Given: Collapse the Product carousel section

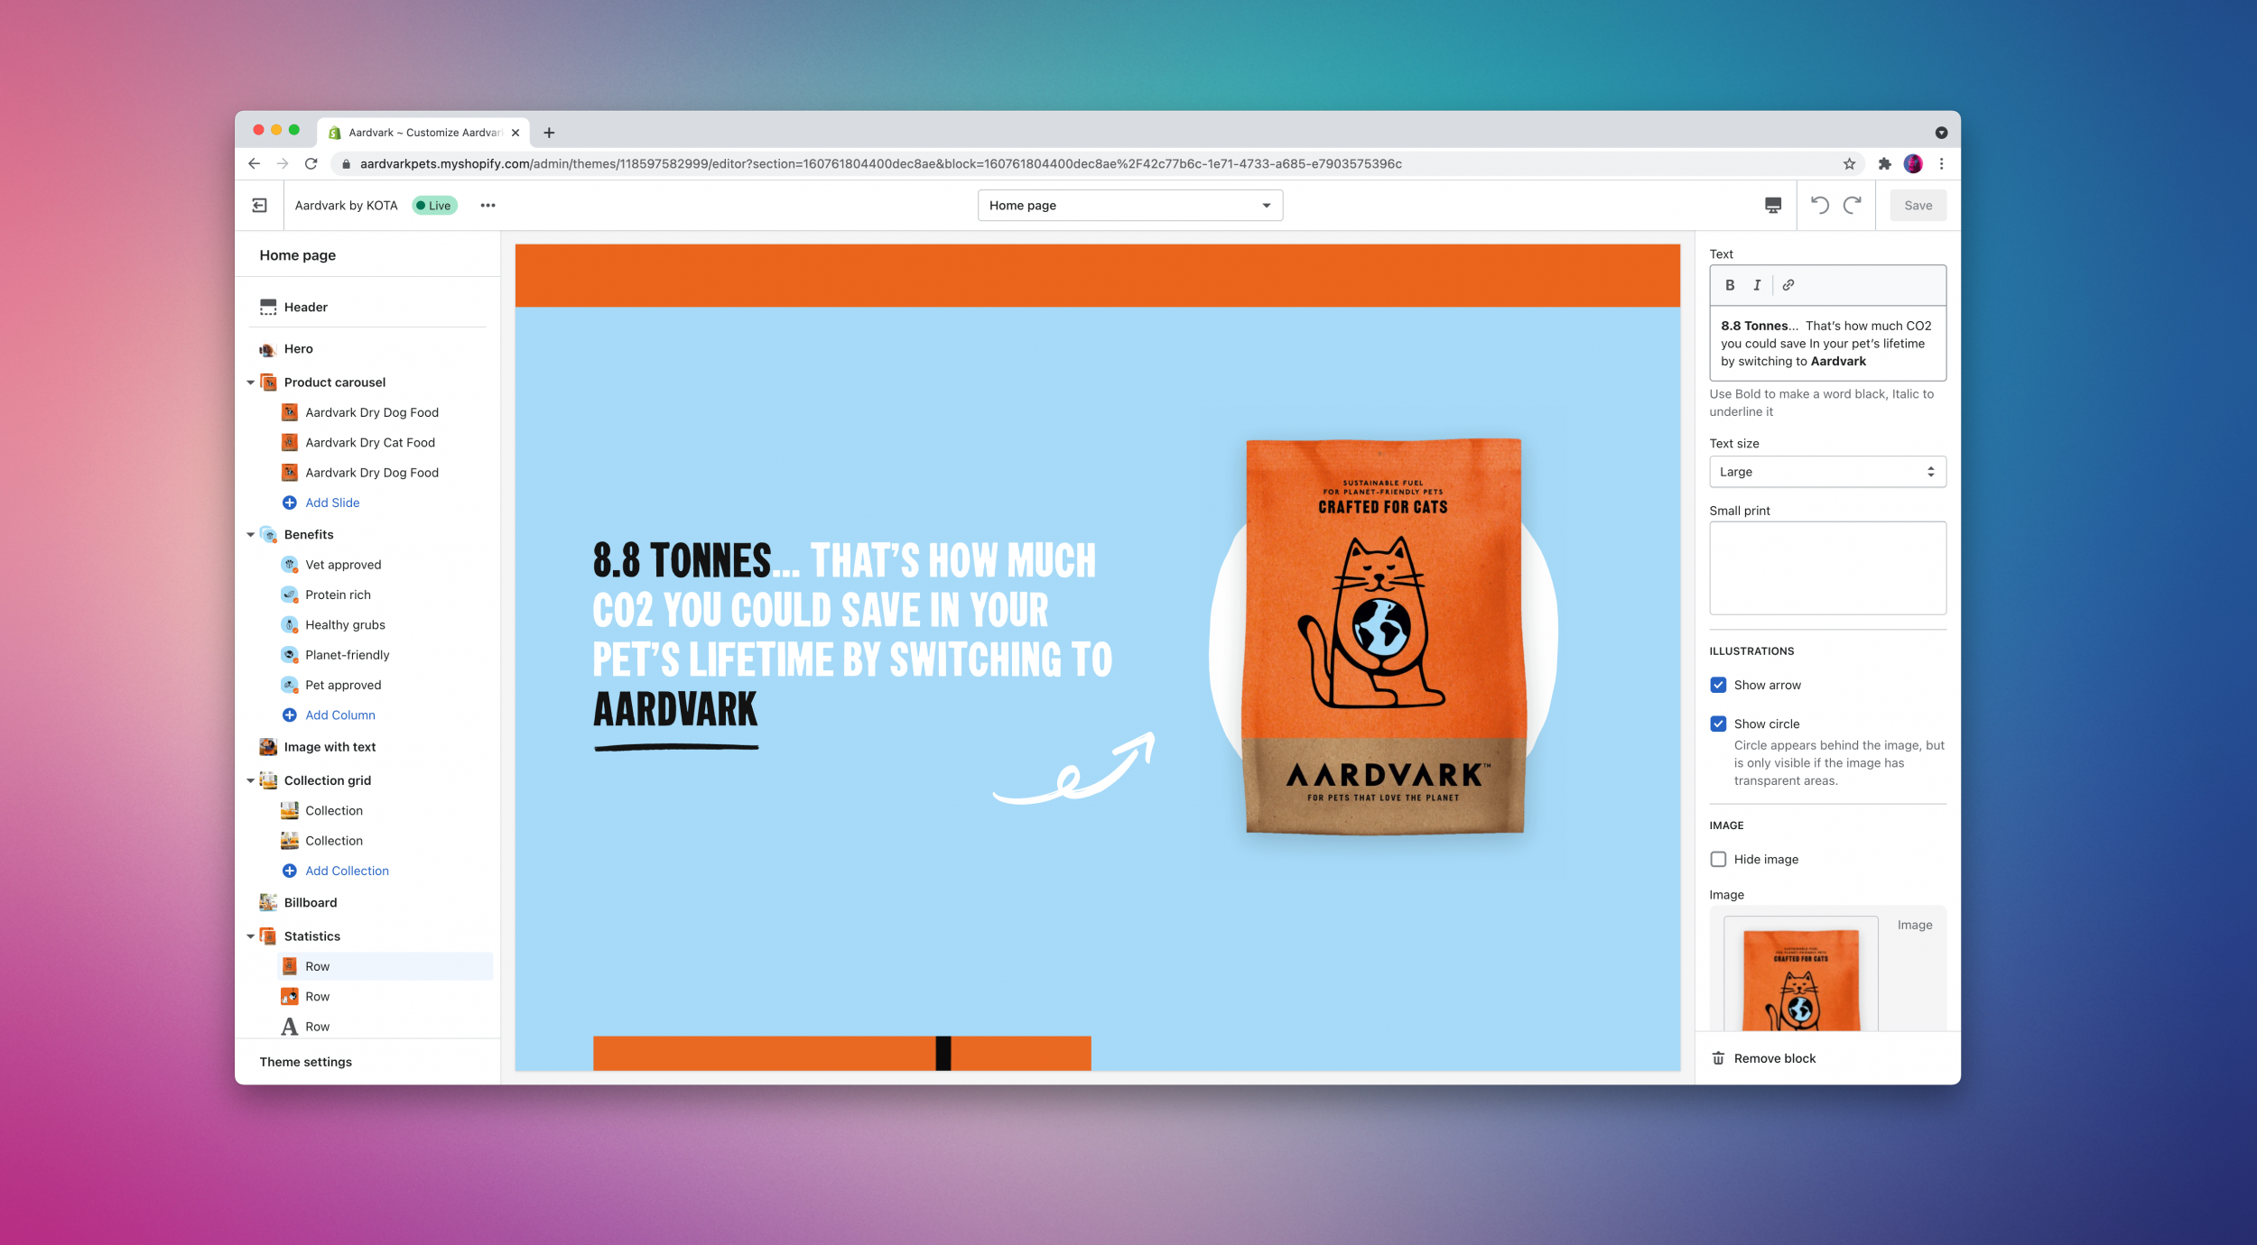Looking at the screenshot, I should [251, 383].
